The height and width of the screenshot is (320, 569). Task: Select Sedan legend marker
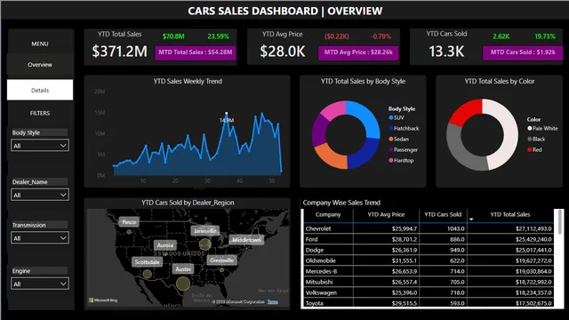(x=391, y=139)
